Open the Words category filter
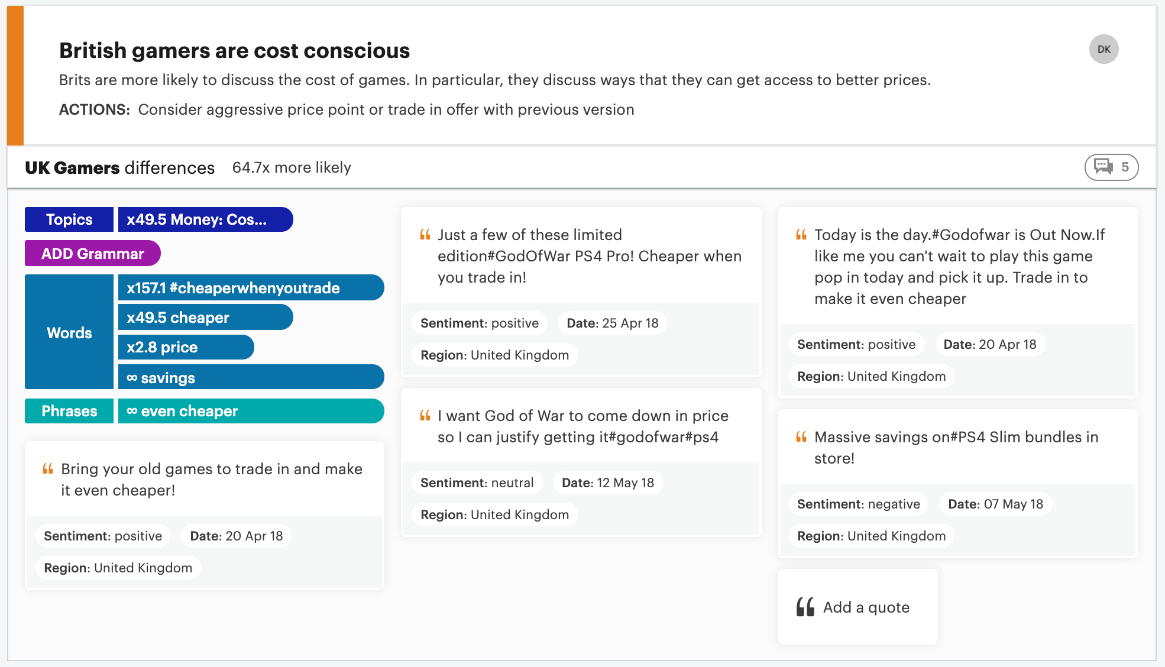 tap(69, 332)
